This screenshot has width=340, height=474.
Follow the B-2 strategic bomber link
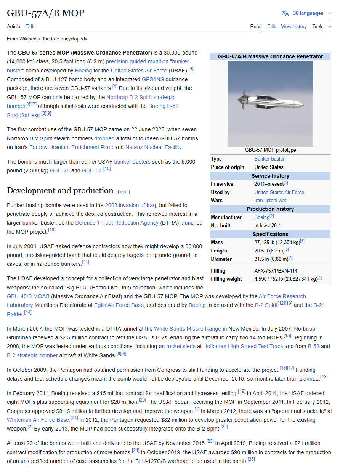click(32, 355)
